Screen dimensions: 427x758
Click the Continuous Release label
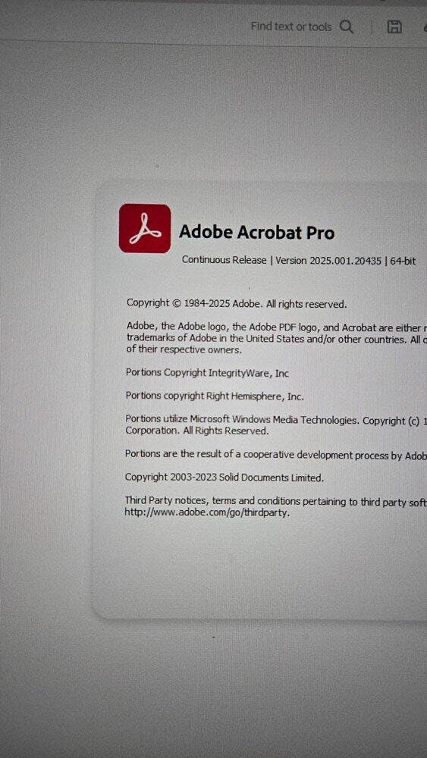point(224,259)
